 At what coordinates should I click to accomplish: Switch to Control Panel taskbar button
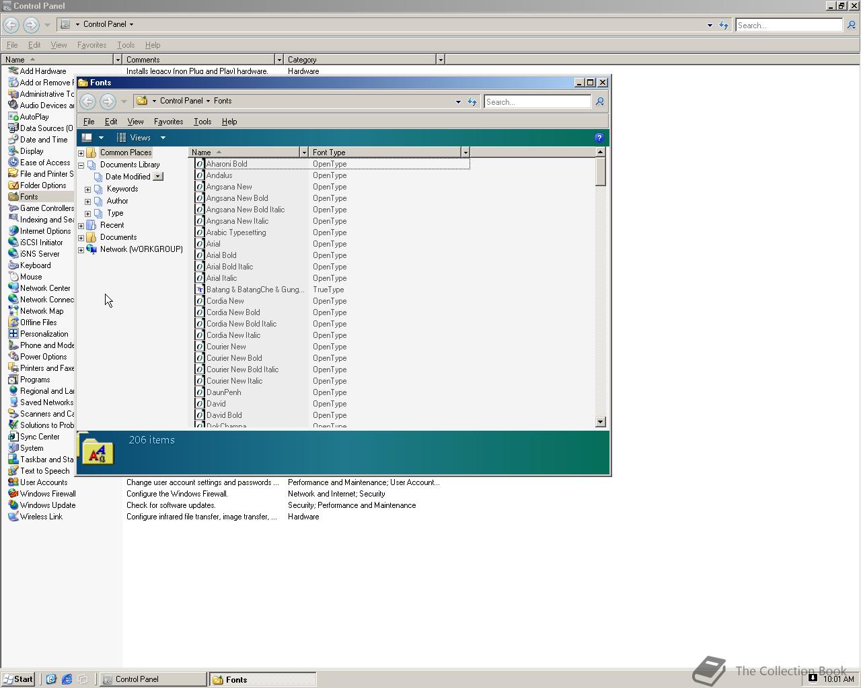pos(153,679)
